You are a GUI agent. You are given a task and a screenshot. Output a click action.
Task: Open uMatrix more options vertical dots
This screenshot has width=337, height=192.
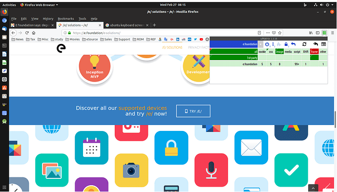pos(273,44)
